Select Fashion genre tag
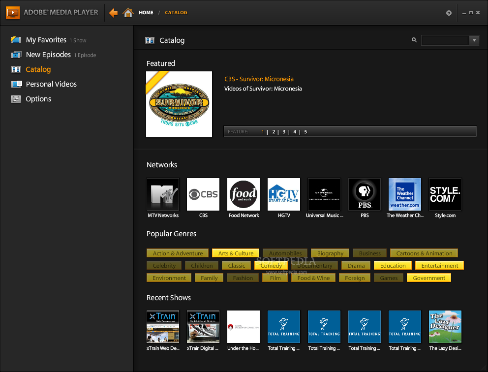488x372 pixels. (243, 278)
